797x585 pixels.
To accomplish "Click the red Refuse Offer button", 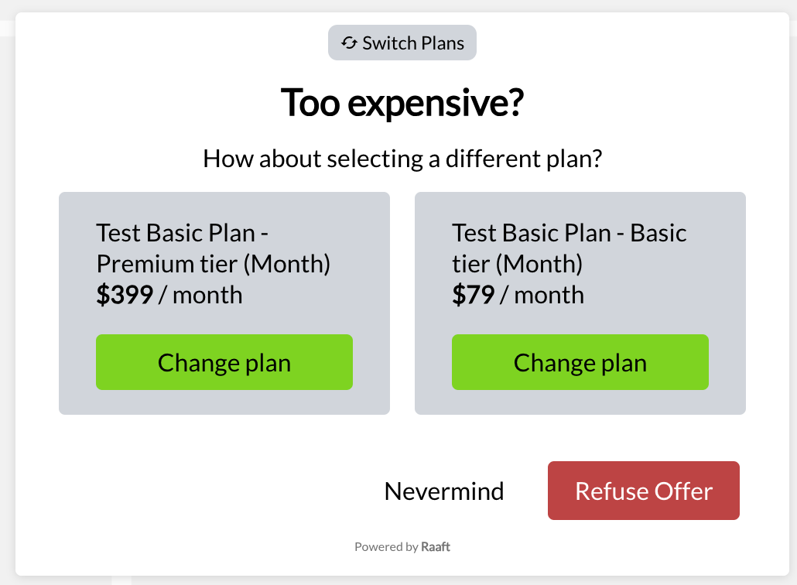I will click(644, 491).
